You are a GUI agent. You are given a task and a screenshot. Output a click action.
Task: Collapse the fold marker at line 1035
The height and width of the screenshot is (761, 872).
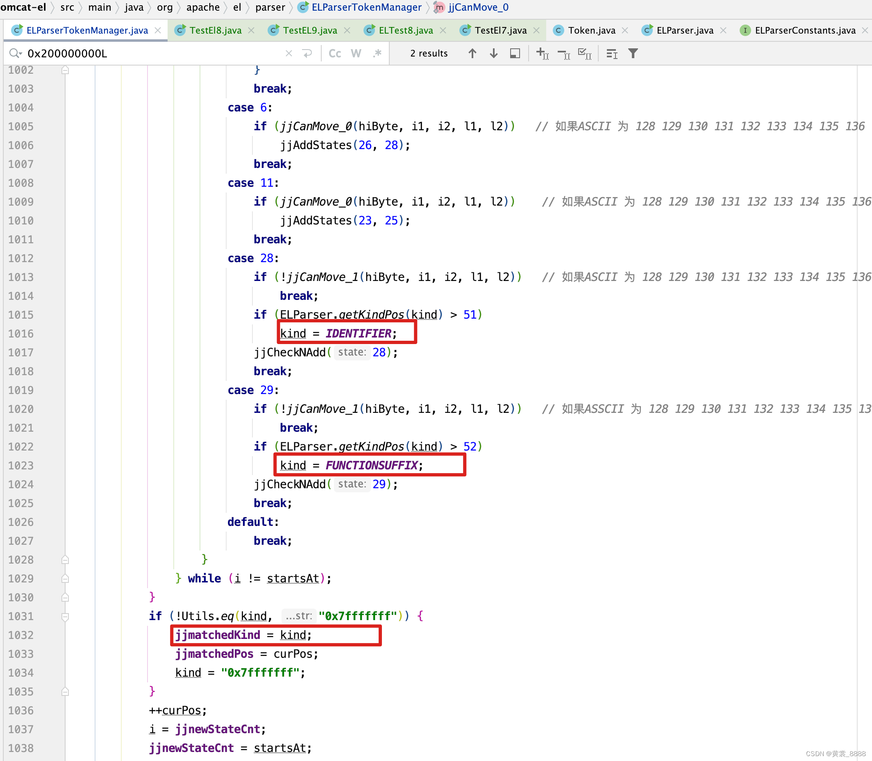pyautogui.click(x=65, y=692)
